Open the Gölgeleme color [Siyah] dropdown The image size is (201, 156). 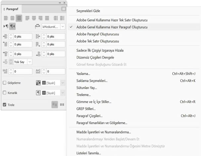tap(63, 83)
